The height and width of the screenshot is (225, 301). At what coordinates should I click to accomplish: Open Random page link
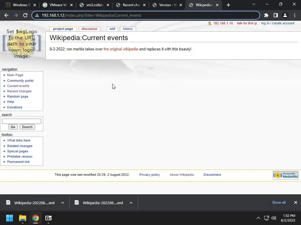[x=18, y=96]
